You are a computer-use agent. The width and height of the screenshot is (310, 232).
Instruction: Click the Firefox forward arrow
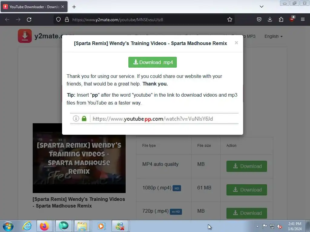pyautogui.click(x=18, y=20)
